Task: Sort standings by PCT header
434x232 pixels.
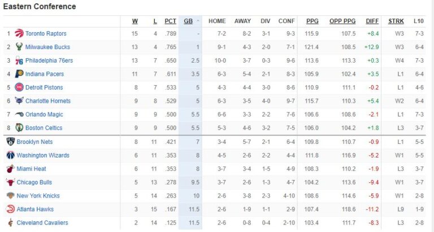Action: point(170,21)
